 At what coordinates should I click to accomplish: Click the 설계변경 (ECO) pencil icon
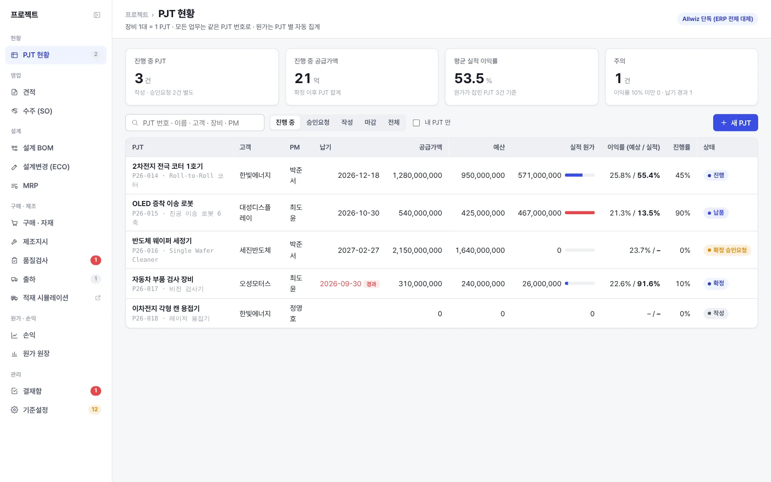(14, 167)
